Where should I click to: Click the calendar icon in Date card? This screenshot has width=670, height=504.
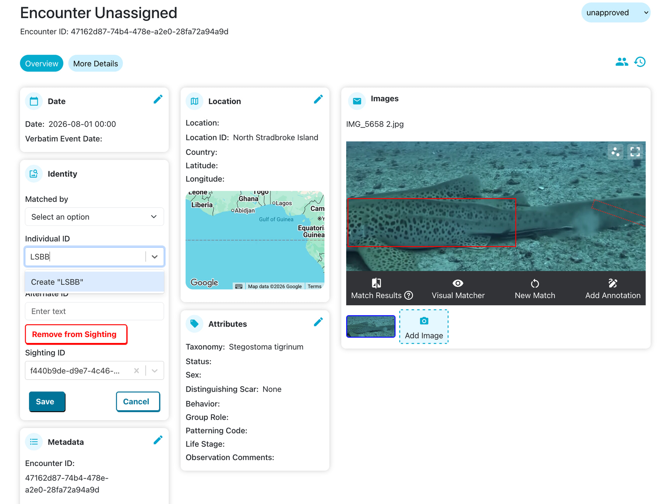(x=34, y=101)
